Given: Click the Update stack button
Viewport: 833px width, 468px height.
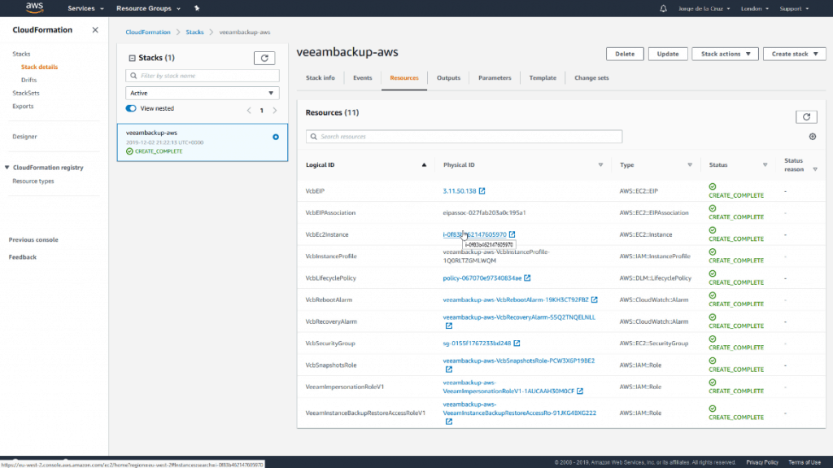Looking at the screenshot, I should [x=668, y=54].
